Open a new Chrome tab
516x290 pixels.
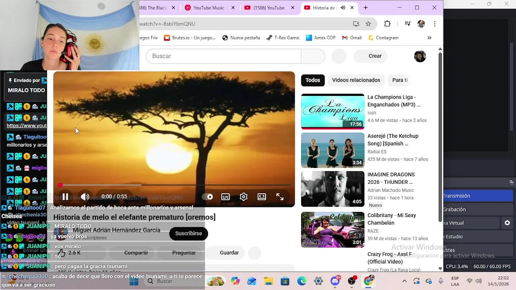366,8
